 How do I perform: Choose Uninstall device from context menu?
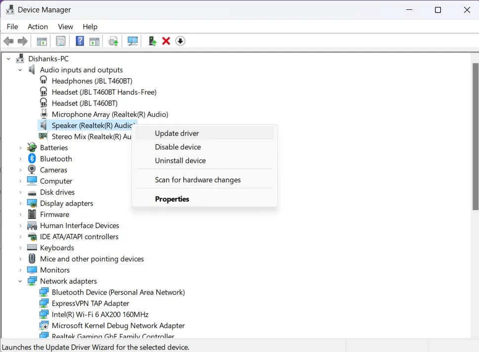pos(204,160)
